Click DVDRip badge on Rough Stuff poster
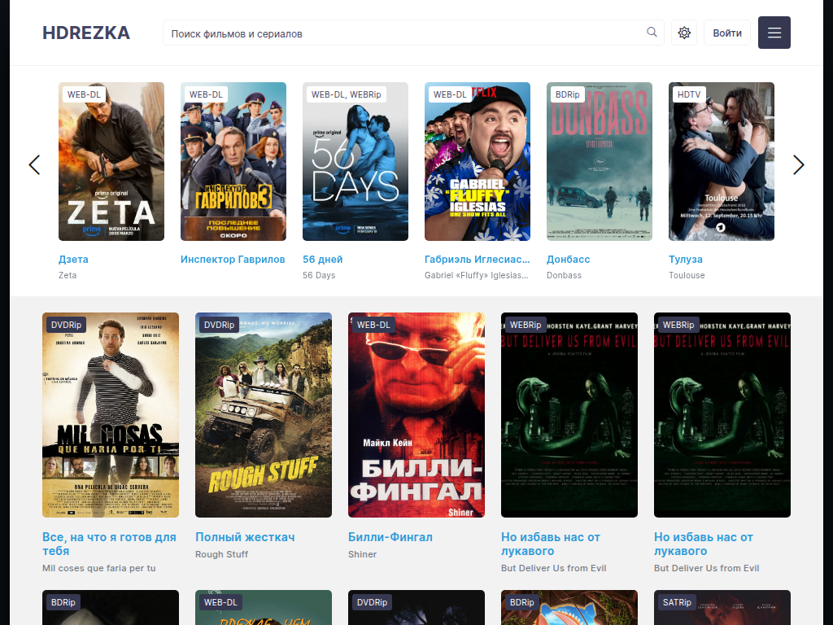This screenshot has width=833, height=625. (x=220, y=325)
